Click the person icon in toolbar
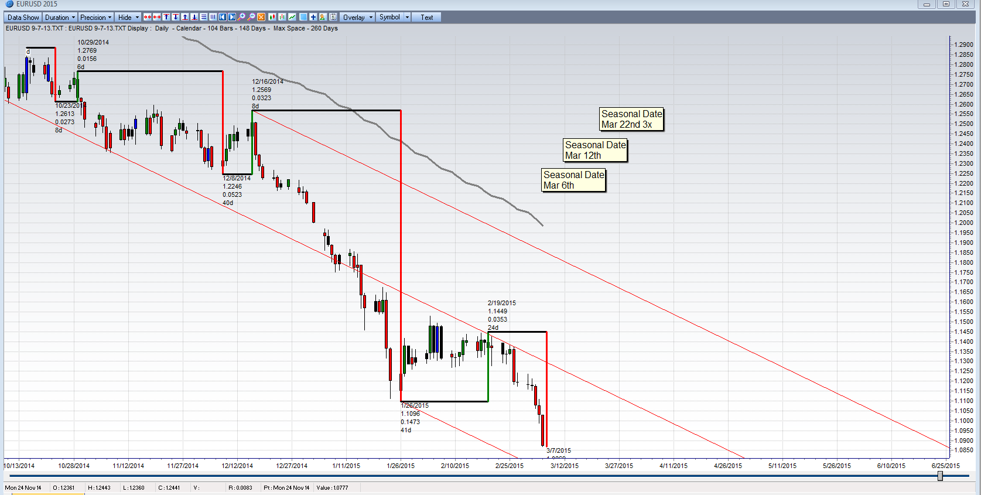Image resolution: width=981 pixels, height=495 pixels. point(322,17)
